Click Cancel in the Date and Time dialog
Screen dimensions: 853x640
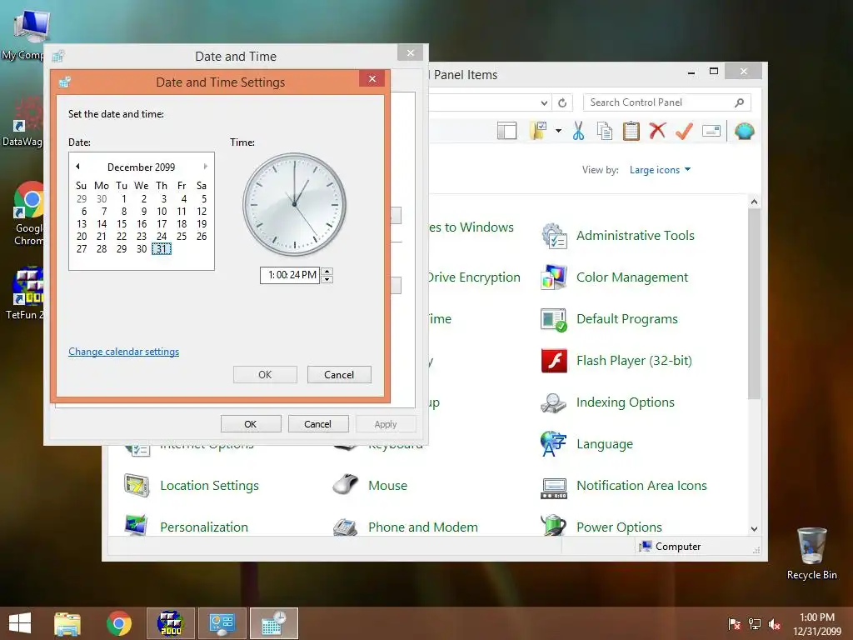click(317, 424)
